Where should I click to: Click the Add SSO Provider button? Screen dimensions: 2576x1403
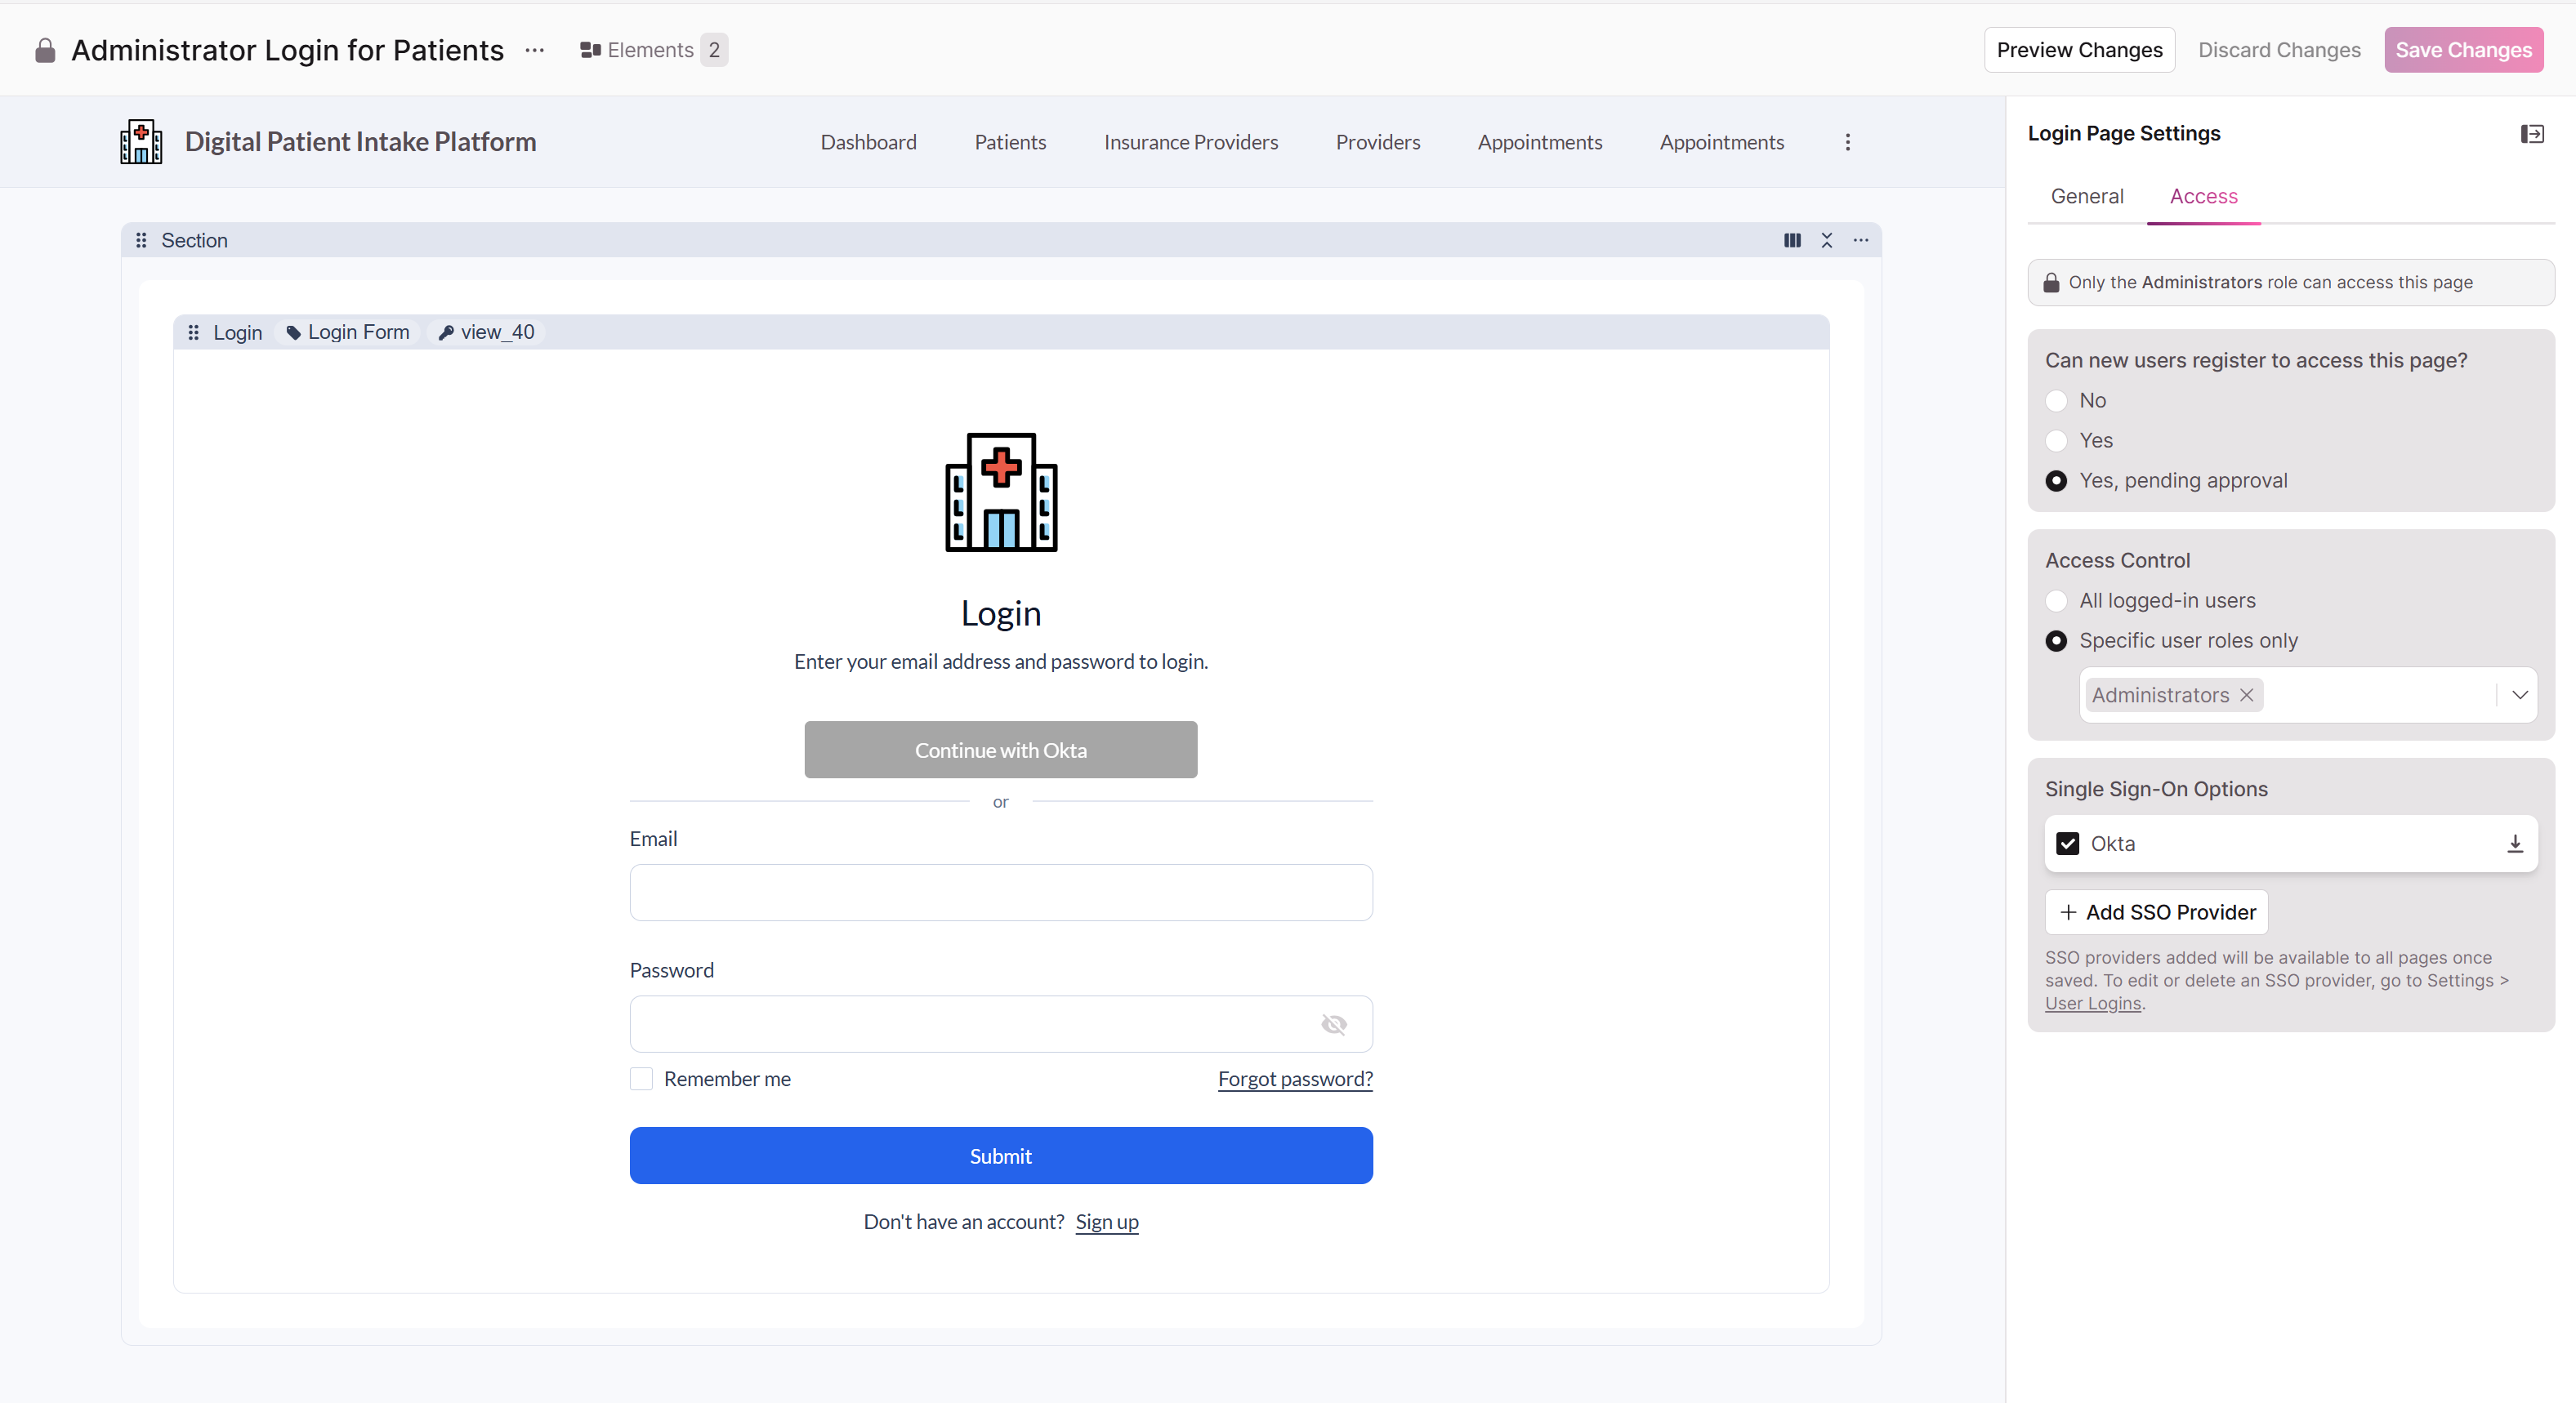(2156, 912)
